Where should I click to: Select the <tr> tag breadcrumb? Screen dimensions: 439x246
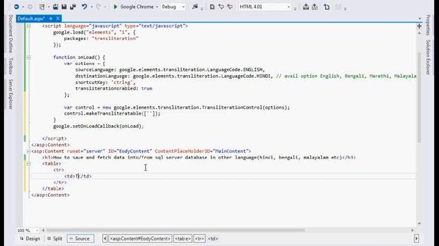pyautogui.click(x=200, y=238)
